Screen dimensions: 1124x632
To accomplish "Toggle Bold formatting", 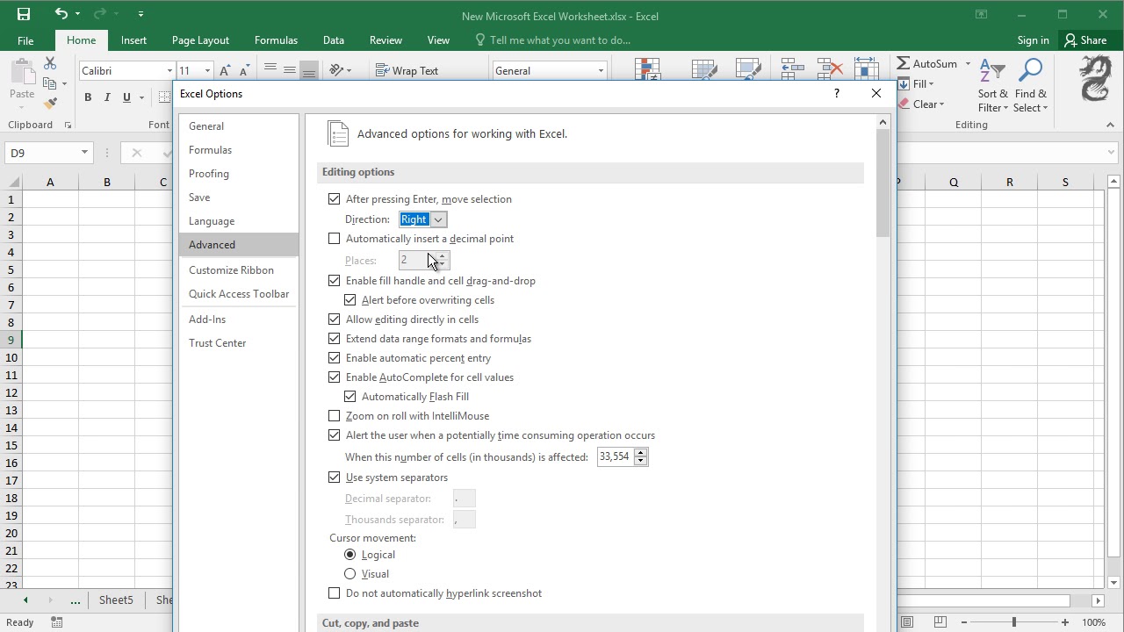I will (88, 97).
